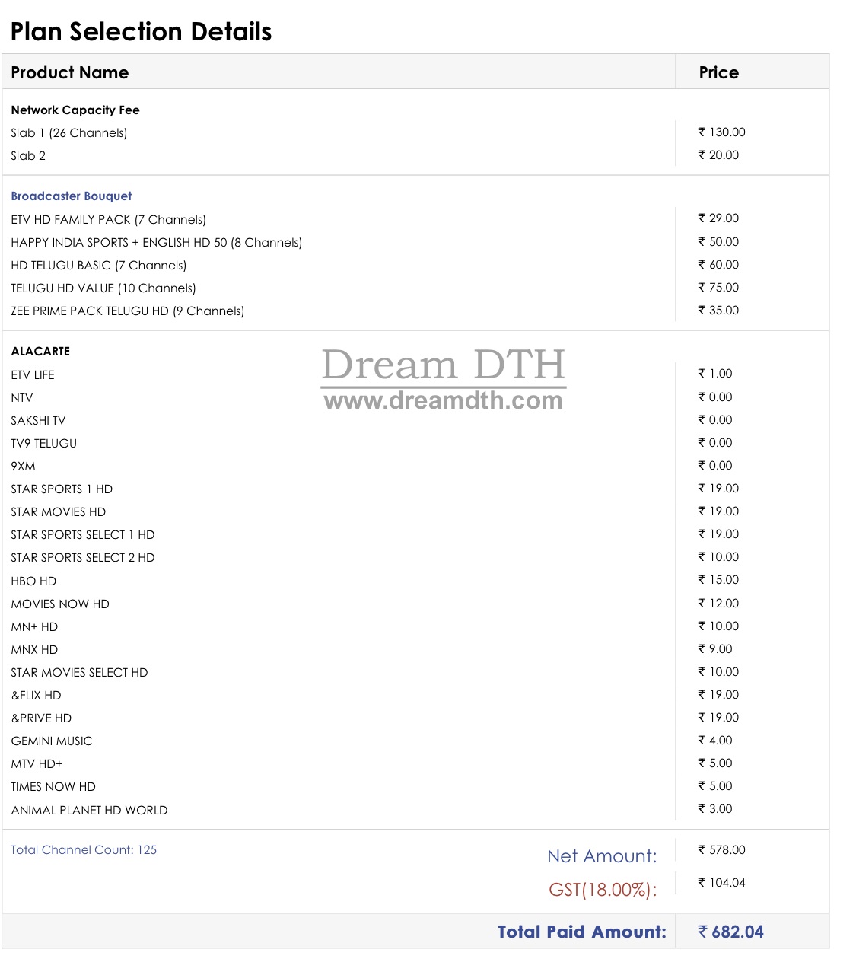Select the 'Slab 1 (26 Channels)' row
Screen dimensions: 856x959
tap(69, 132)
